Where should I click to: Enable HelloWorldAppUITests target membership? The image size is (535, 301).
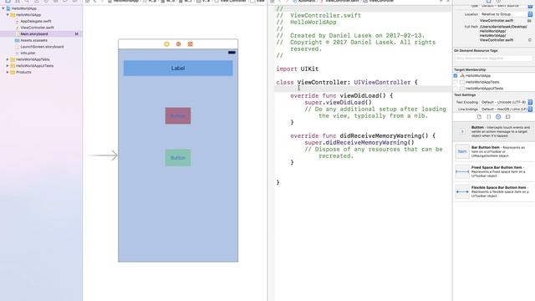pos(456,89)
